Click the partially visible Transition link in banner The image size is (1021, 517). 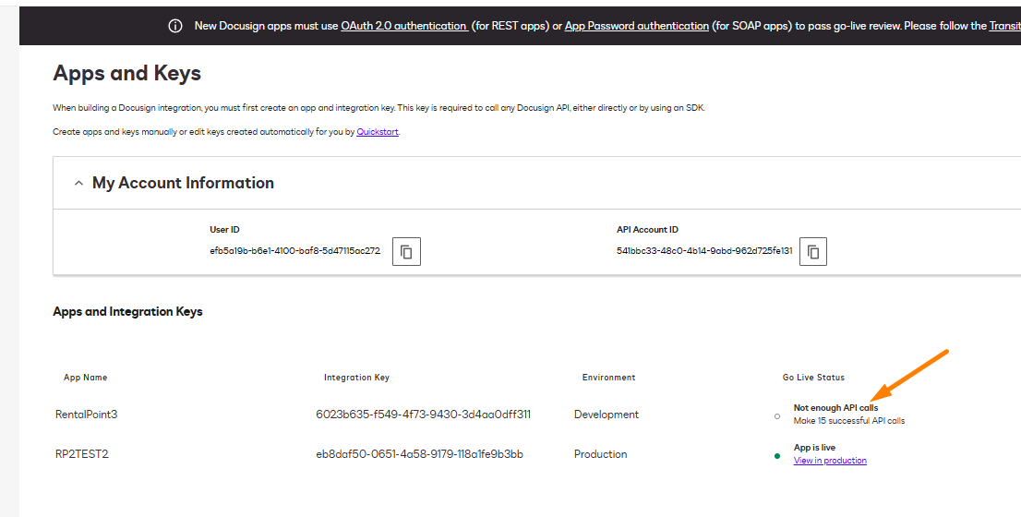[1004, 26]
